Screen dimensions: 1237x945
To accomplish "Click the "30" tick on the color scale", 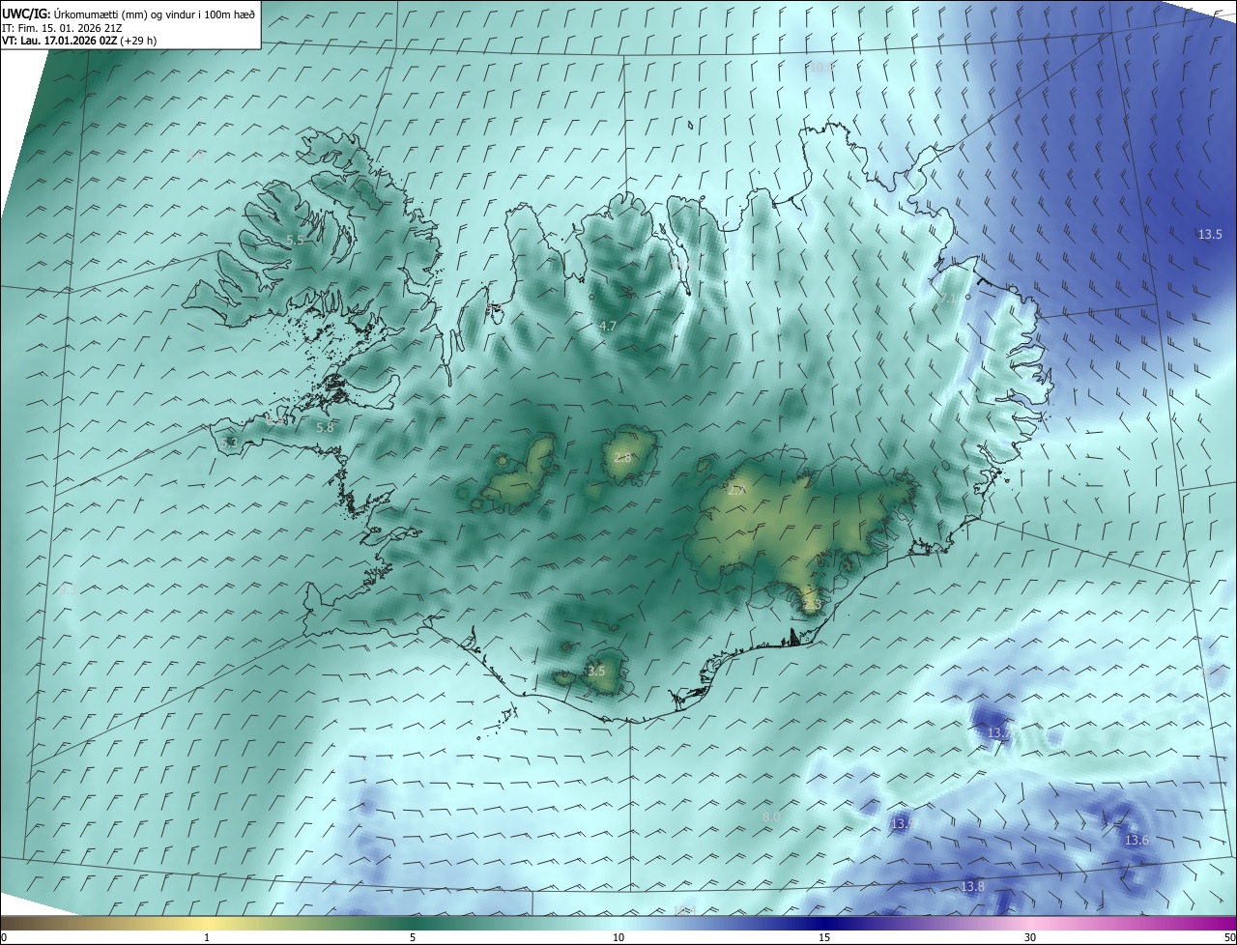I will point(1030,938).
